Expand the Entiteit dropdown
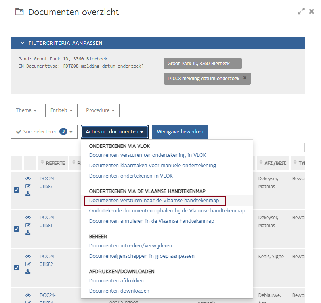The image size is (321, 303). coord(61,110)
